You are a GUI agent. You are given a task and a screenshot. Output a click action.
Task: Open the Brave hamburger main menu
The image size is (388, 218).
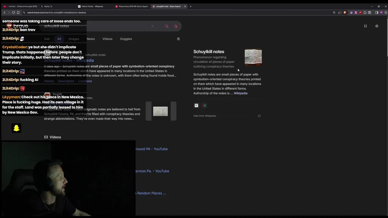(386, 12)
